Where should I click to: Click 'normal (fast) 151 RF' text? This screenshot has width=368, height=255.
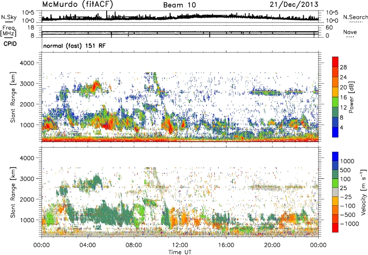pyautogui.click(x=75, y=46)
